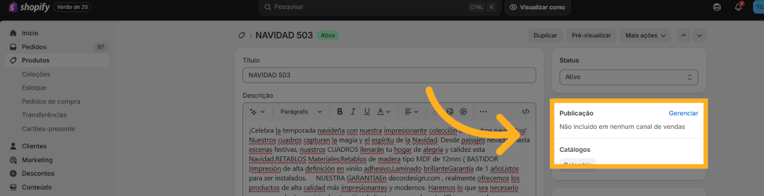Click the Título input field
Screen dimensions: 764x196
click(x=389, y=75)
